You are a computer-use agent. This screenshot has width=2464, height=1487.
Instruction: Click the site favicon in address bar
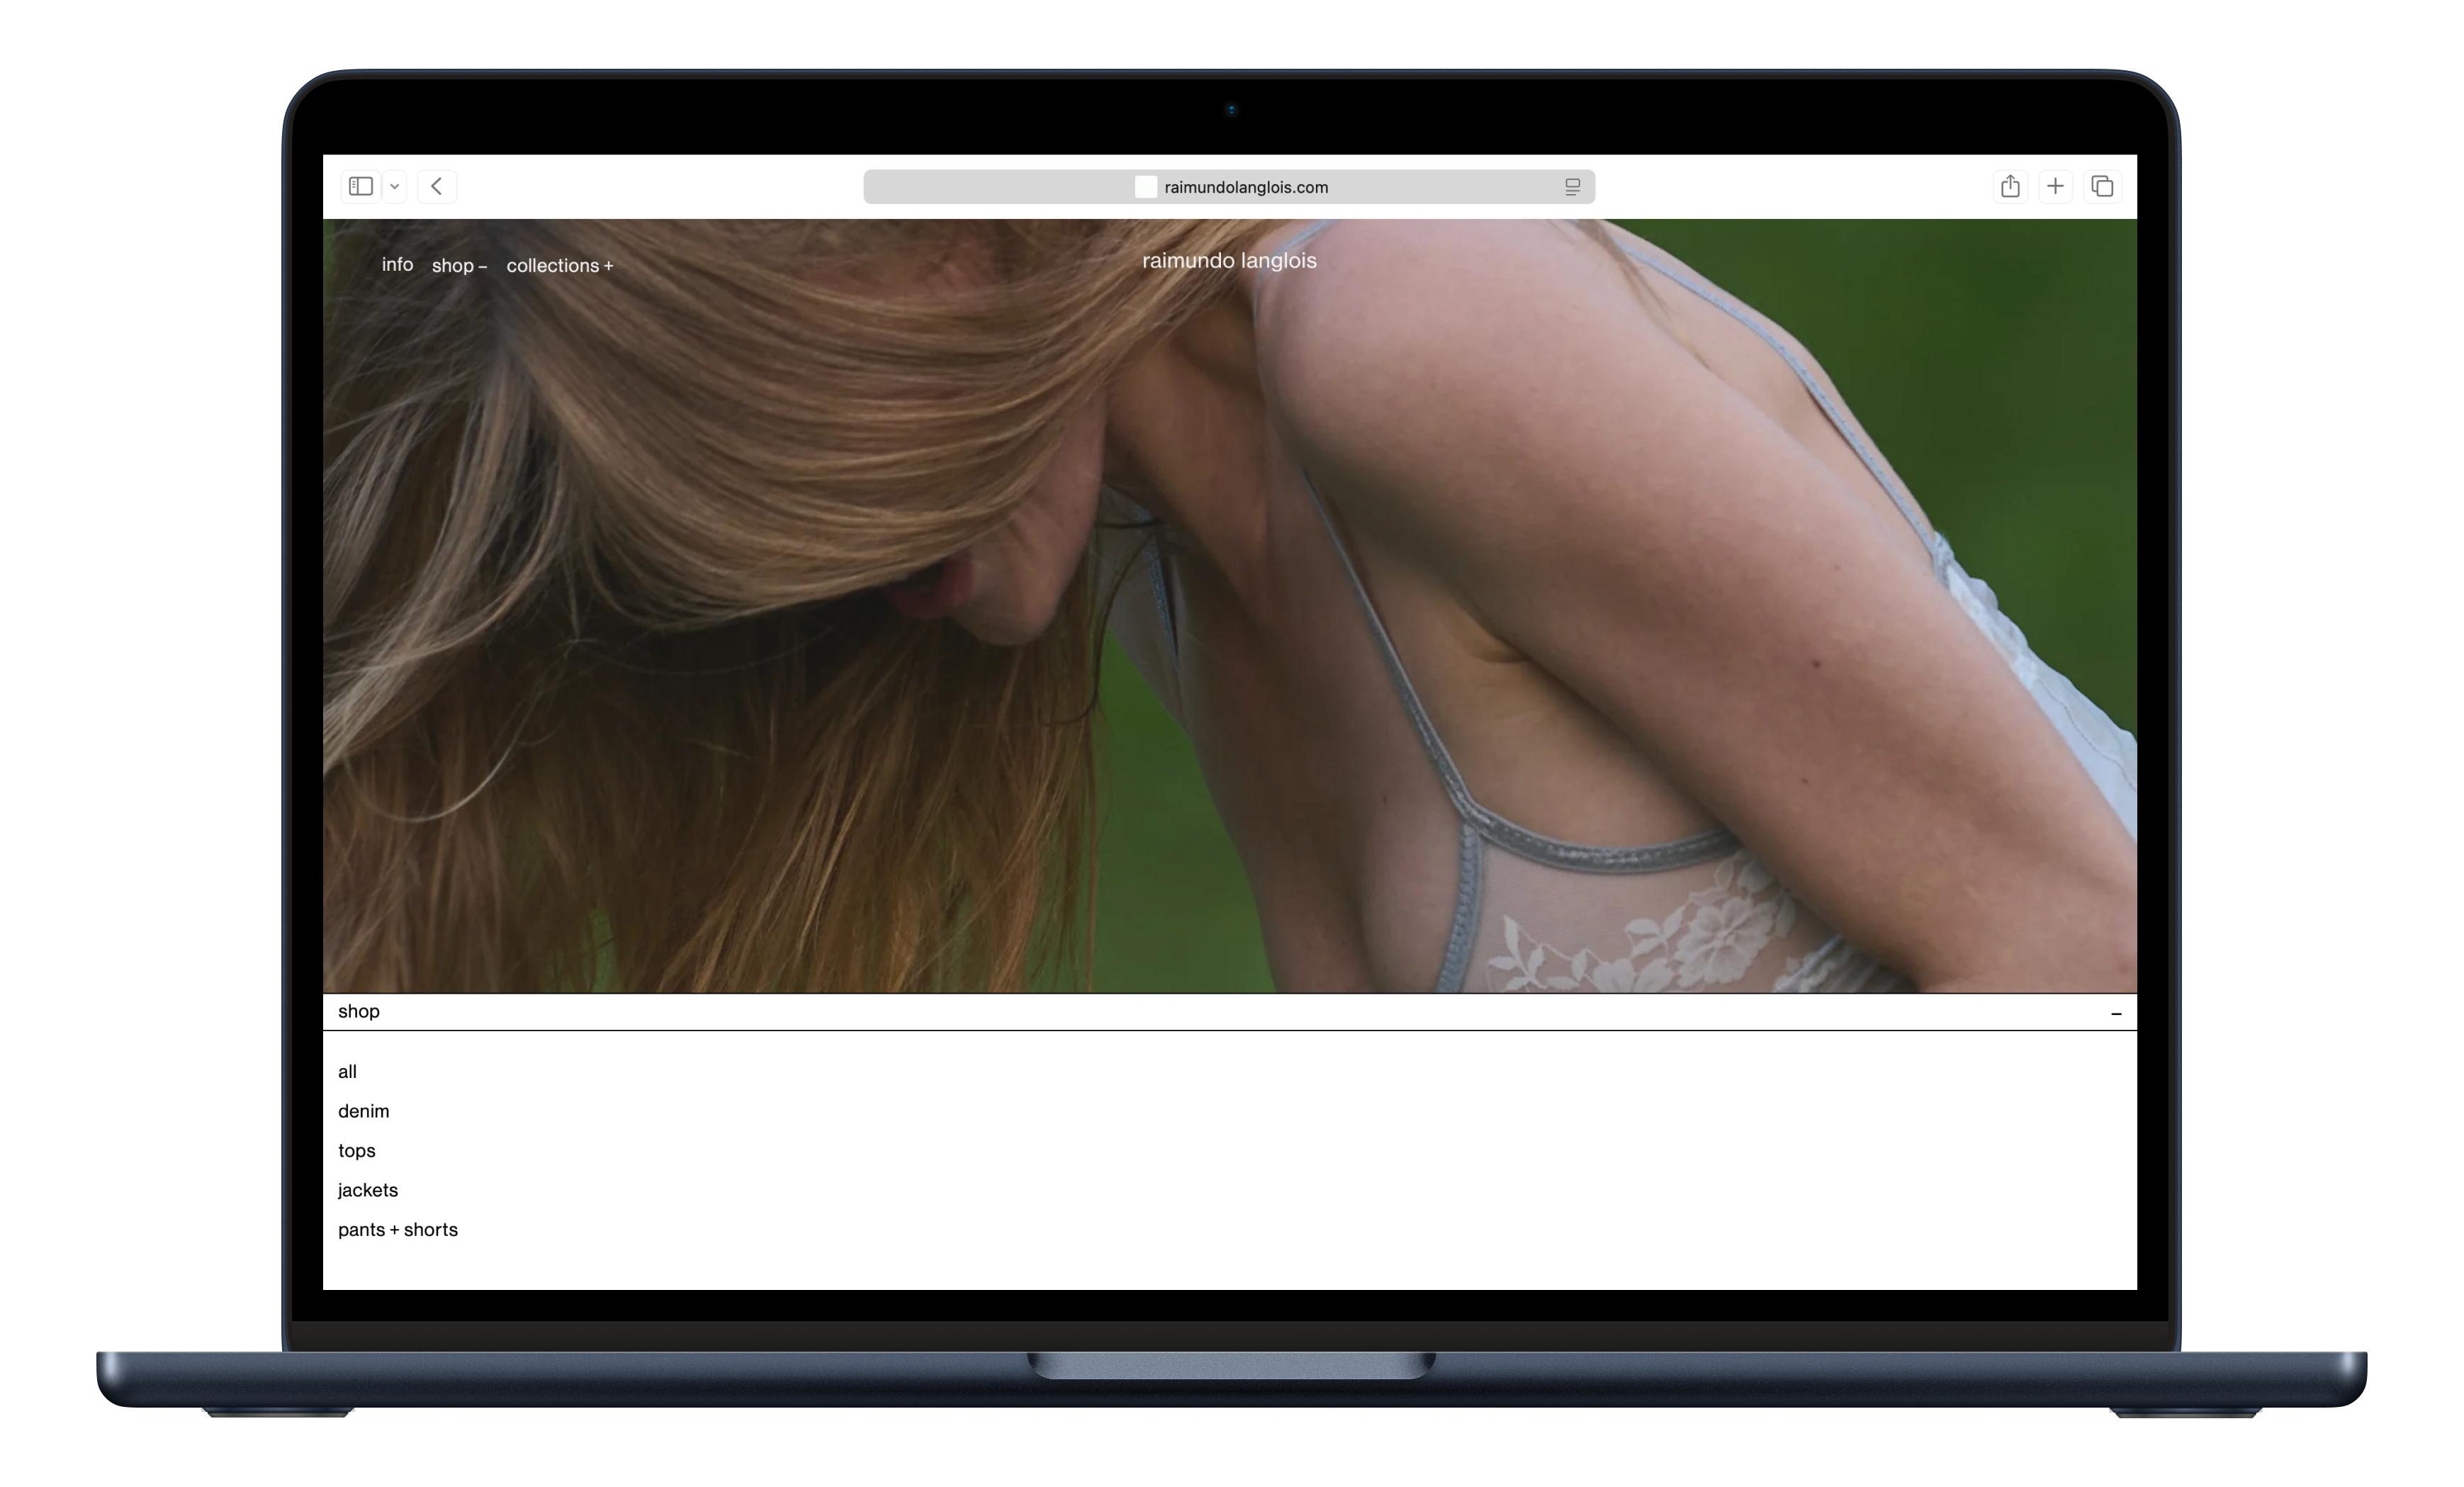1146,187
